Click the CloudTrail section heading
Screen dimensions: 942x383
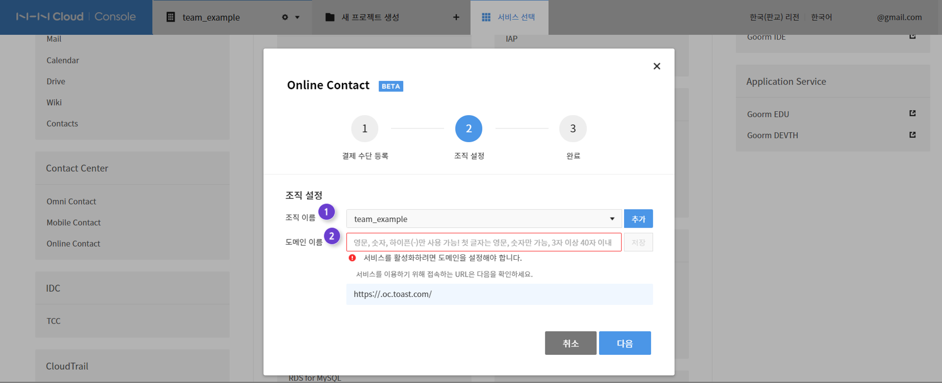pyautogui.click(x=67, y=366)
